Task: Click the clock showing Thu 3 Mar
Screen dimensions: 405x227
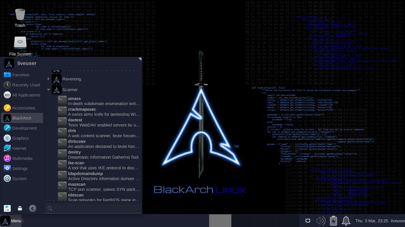Action: 371,221
